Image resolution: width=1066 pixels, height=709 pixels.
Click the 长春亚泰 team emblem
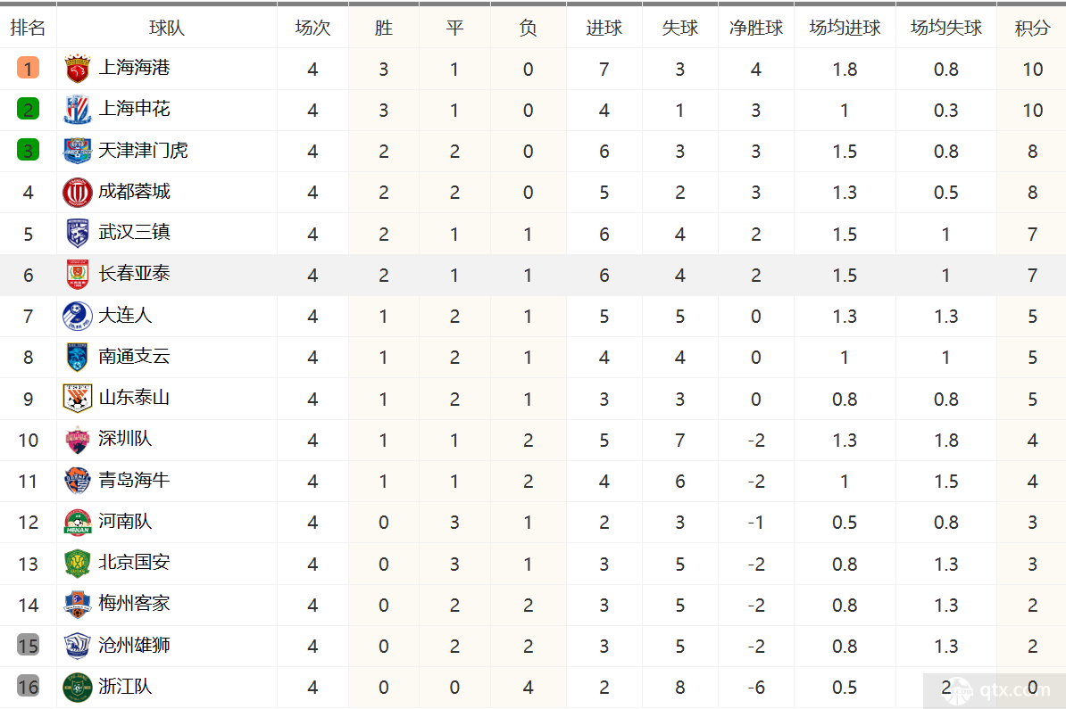pos(77,275)
